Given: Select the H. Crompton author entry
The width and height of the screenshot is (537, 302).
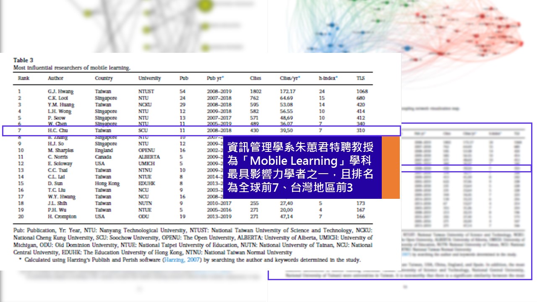Looking at the screenshot, I should (62, 217).
